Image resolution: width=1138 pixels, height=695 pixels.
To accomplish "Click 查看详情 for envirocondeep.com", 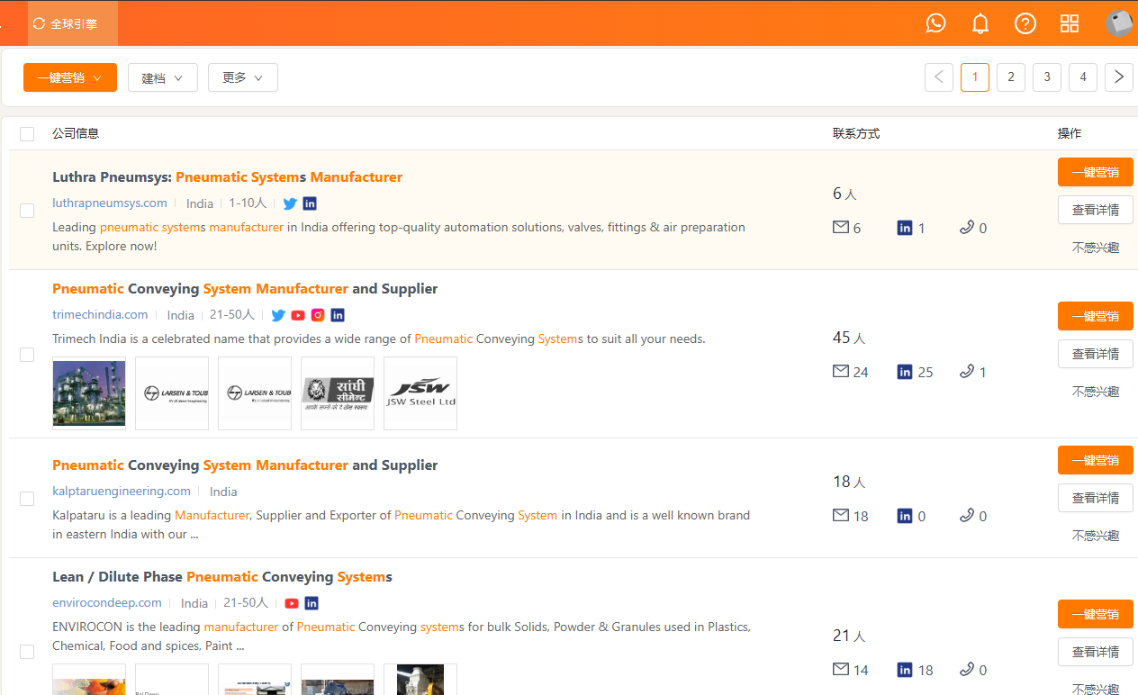I will pos(1096,652).
